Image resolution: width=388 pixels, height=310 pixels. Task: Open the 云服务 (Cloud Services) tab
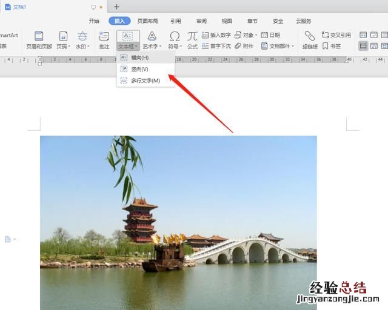[x=304, y=21]
